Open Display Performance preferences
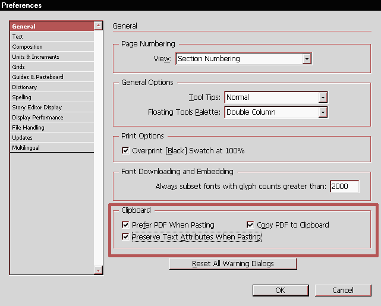This screenshot has height=306, width=381. pyautogui.click(x=52, y=117)
